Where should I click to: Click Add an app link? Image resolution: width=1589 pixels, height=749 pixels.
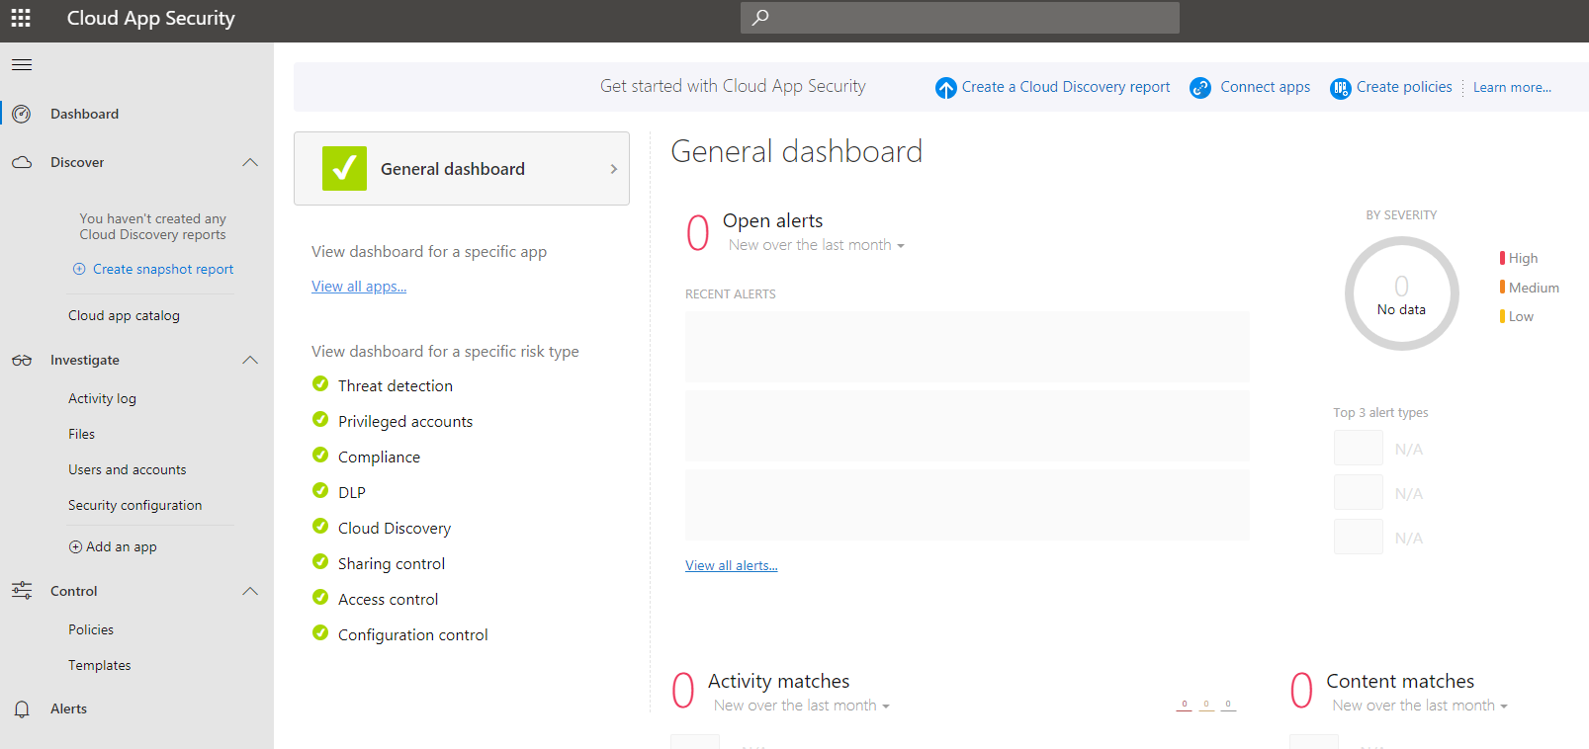click(121, 546)
